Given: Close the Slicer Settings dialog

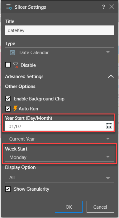Looking at the screenshot, I should [x=112, y=7].
